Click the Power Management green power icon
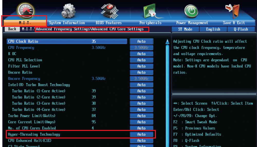This screenshot has width=257, height=147. (191, 11)
